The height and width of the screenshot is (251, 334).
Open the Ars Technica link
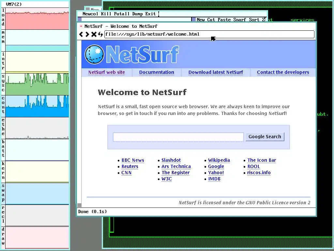pos(176,166)
